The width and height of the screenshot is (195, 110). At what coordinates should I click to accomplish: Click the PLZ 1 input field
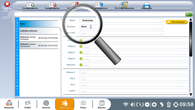coord(134,78)
